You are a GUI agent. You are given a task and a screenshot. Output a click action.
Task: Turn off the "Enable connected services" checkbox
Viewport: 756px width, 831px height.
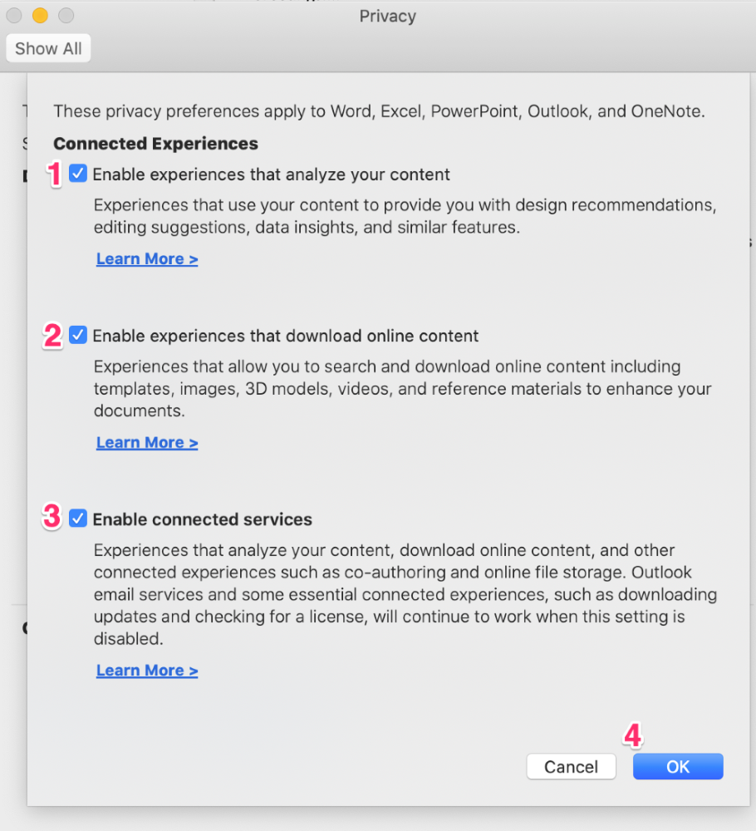(77, 518)
